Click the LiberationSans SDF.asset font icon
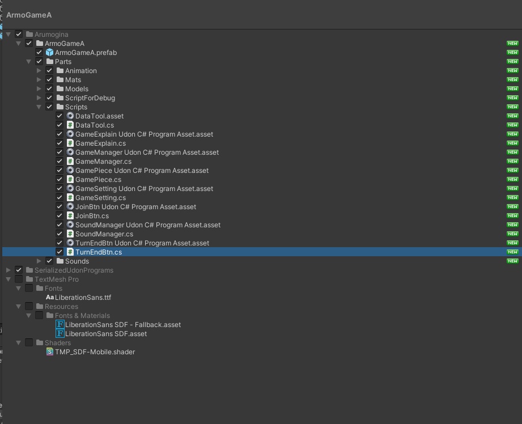Viewport: 522px width, 424px height. [x=60, y=333]
